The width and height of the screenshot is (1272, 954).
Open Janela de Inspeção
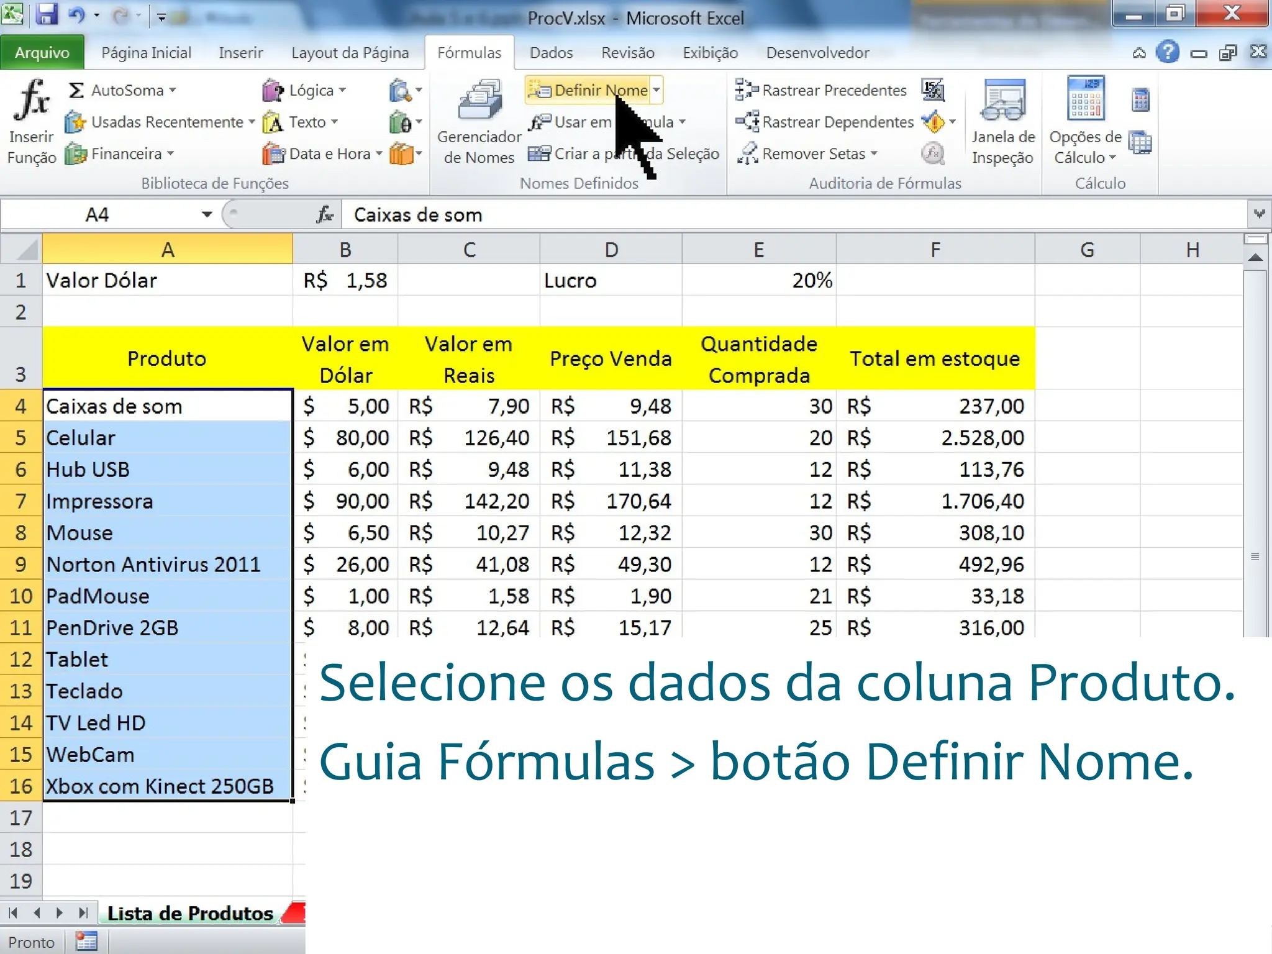tap(1002, 122)
